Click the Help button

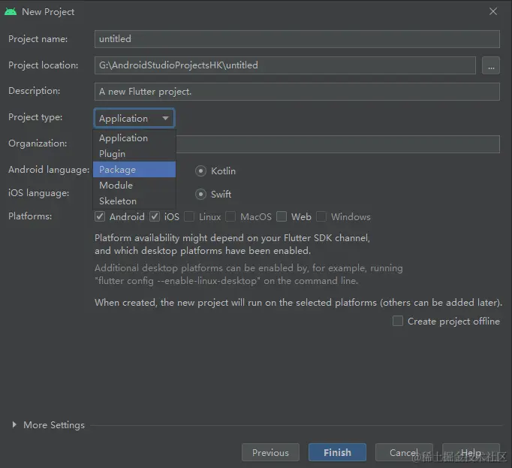pyautogui.click(x=471, y=452)
